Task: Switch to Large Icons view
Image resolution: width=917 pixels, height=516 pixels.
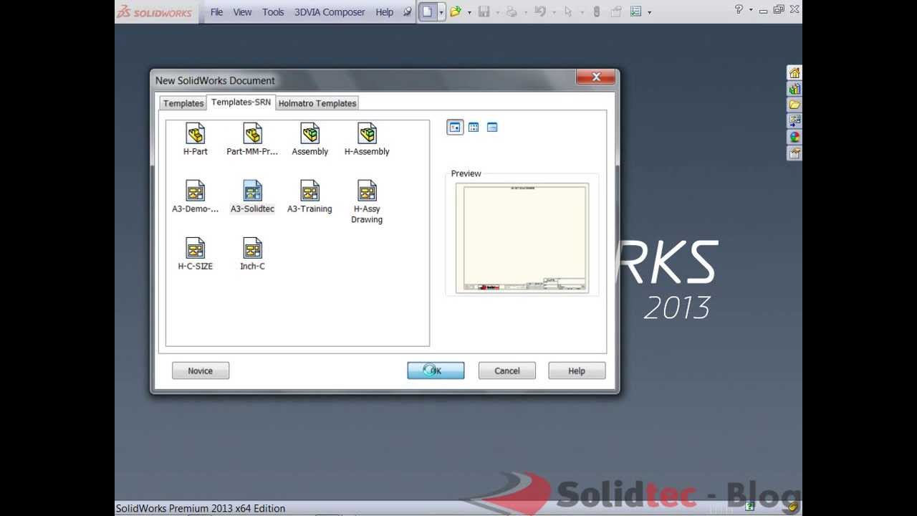Action: point(455,128)
